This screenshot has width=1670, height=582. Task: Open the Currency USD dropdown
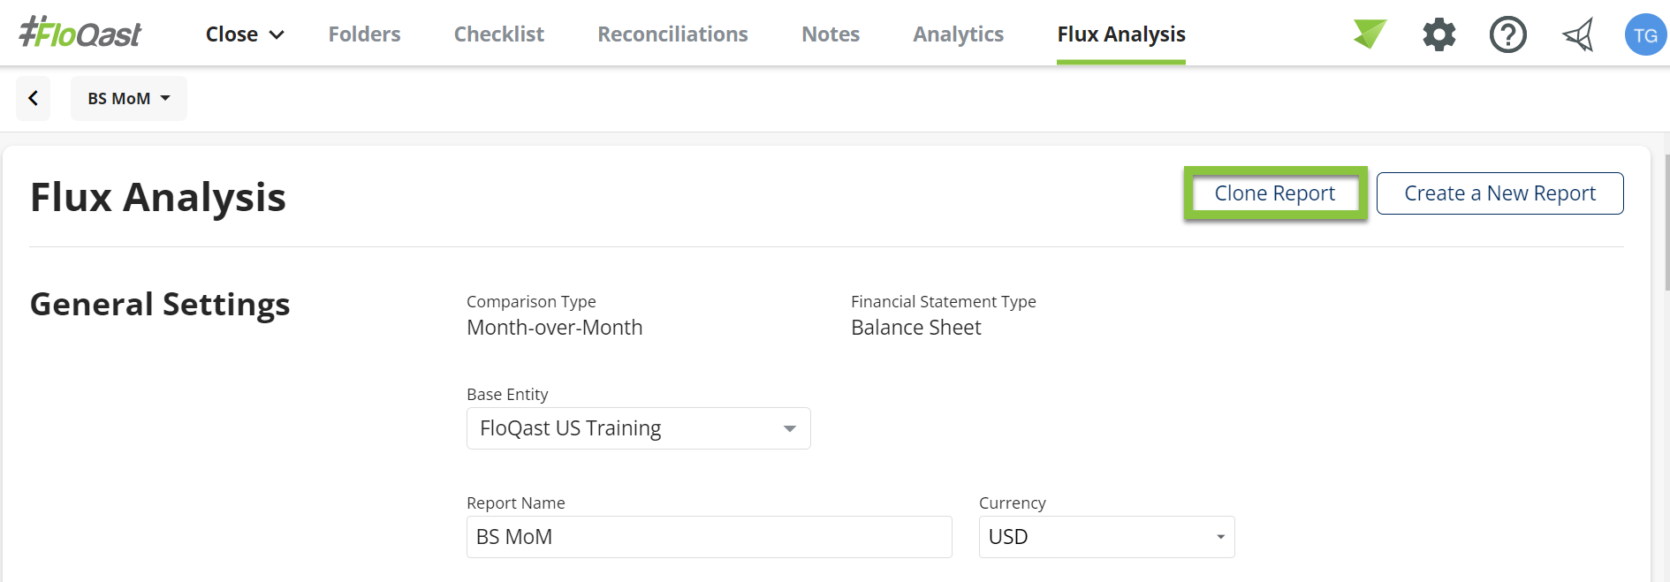1107,537
